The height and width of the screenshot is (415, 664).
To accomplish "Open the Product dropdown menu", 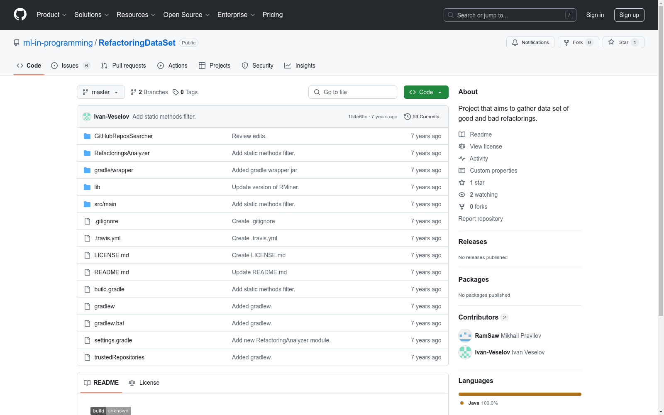I will click(x=51, y=15).
